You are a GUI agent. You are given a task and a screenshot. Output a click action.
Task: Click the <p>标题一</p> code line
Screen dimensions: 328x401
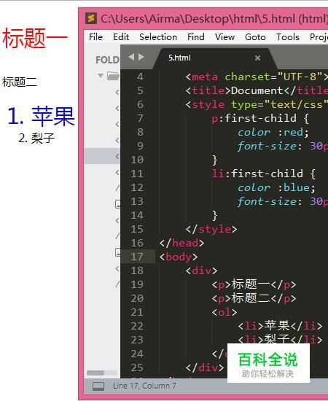(x=254, y=284)
